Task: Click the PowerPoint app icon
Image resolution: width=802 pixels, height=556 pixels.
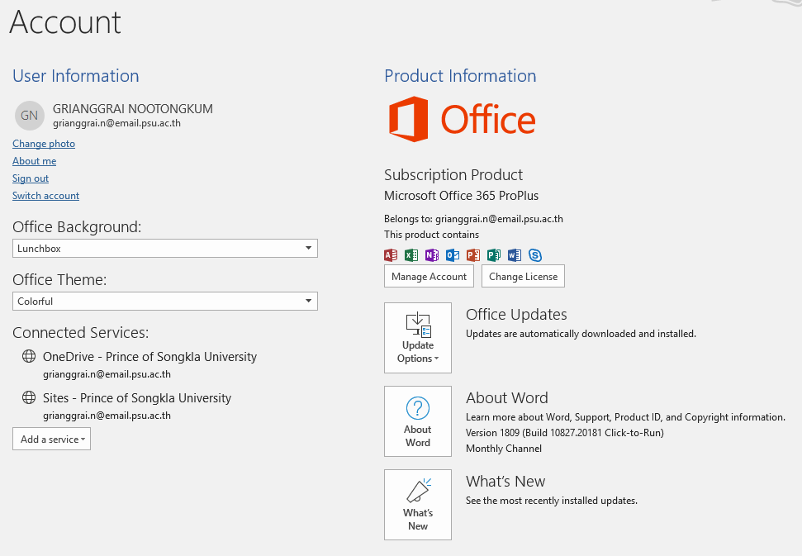Action: click(x=473, y=254)
